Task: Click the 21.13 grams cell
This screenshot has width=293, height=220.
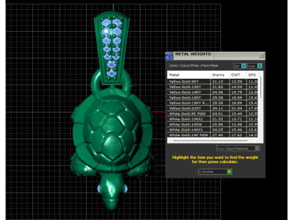Action: (220, 81)
